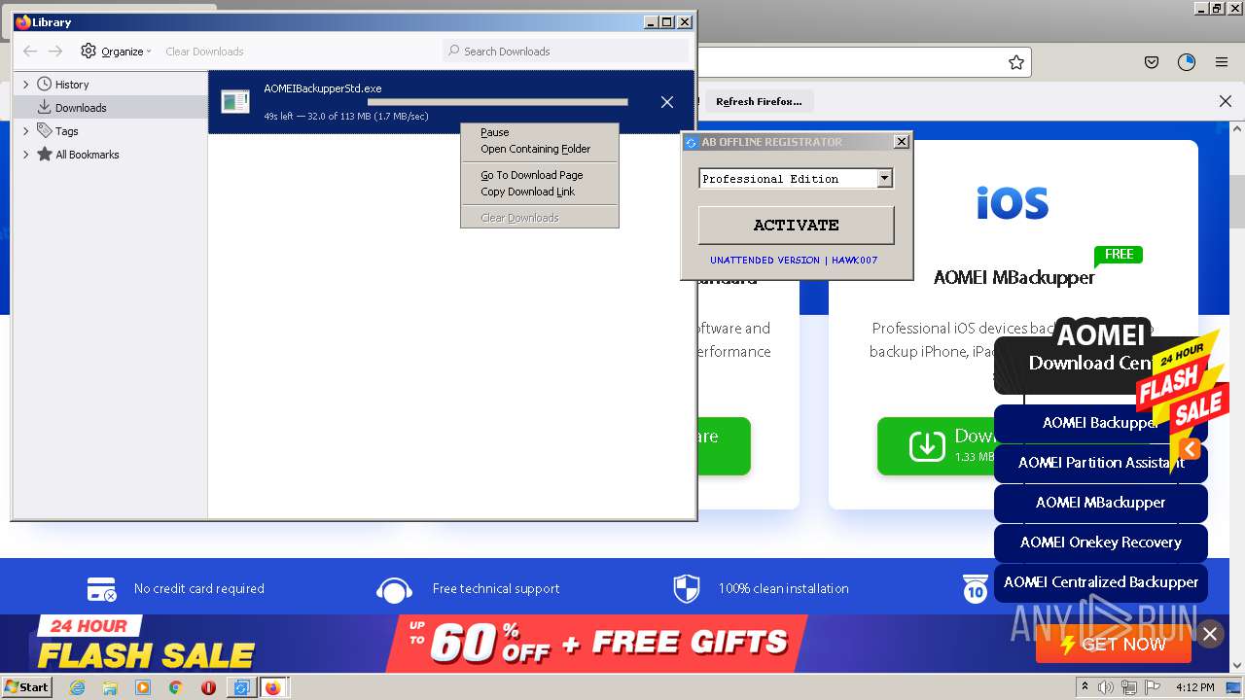Choose Copy Download Link entry
This screenshot has height=700, width=1245.
pos(540,192)
